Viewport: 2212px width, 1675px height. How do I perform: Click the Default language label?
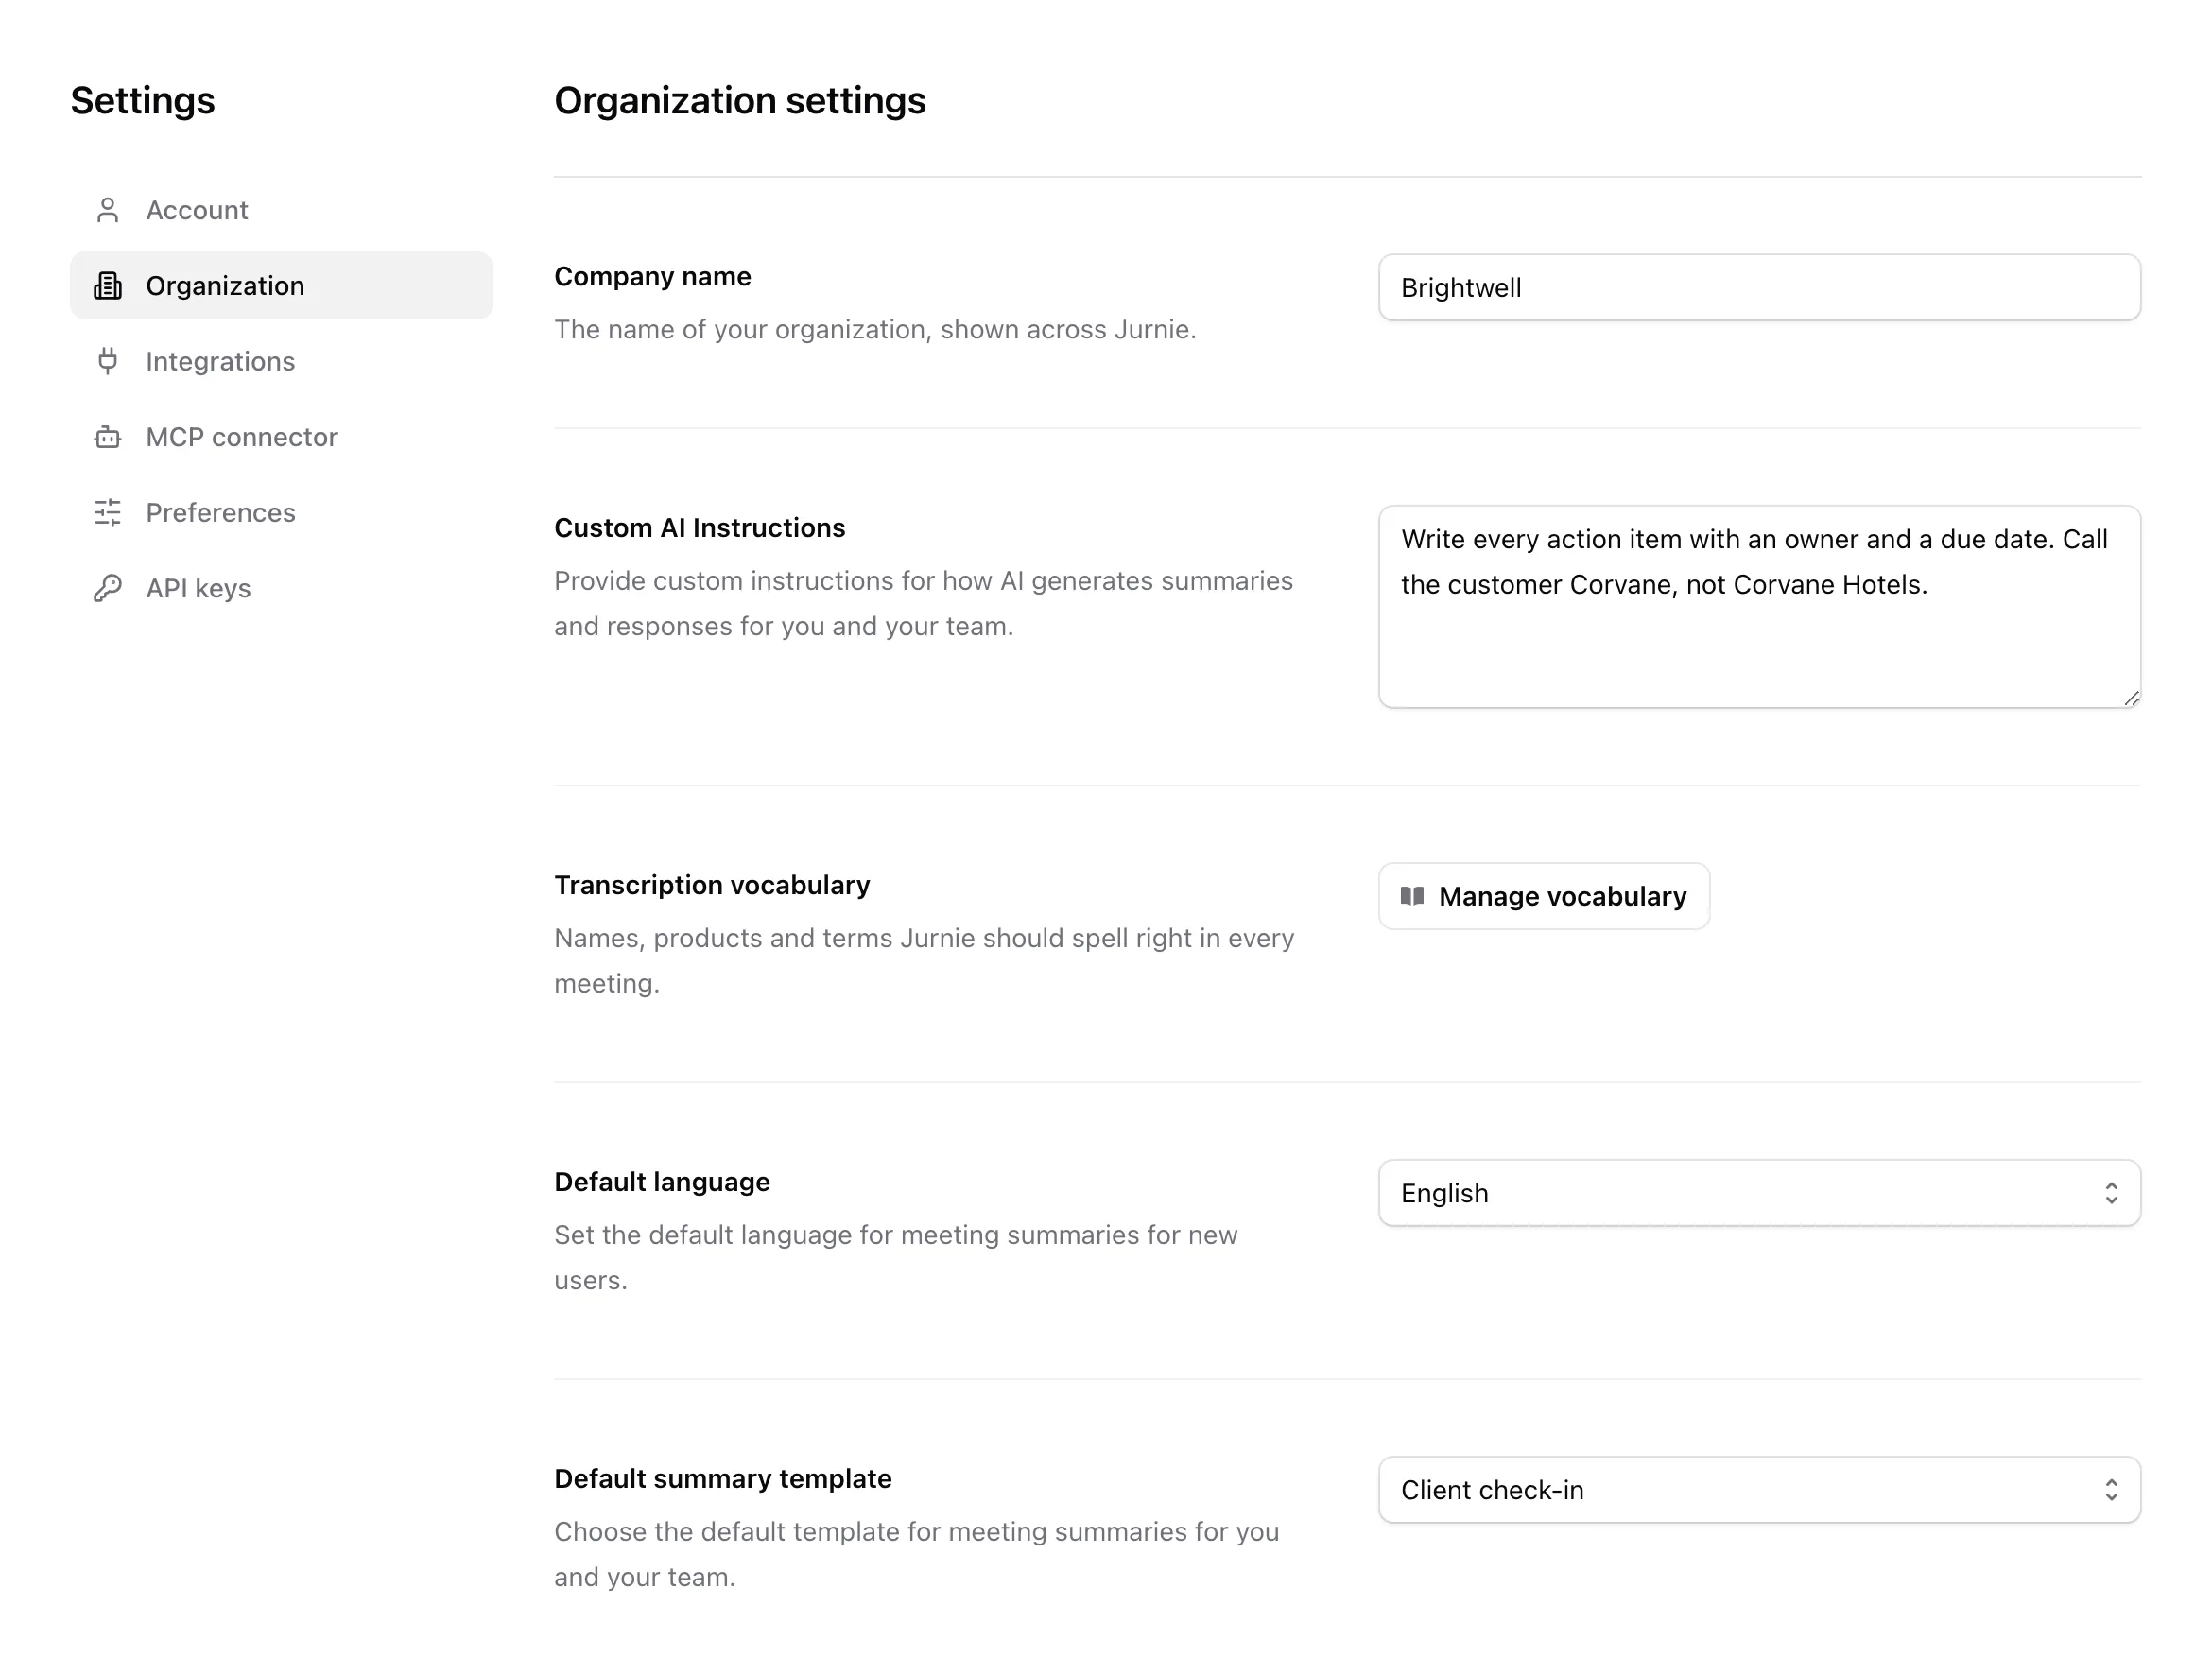coord(662,1182)
